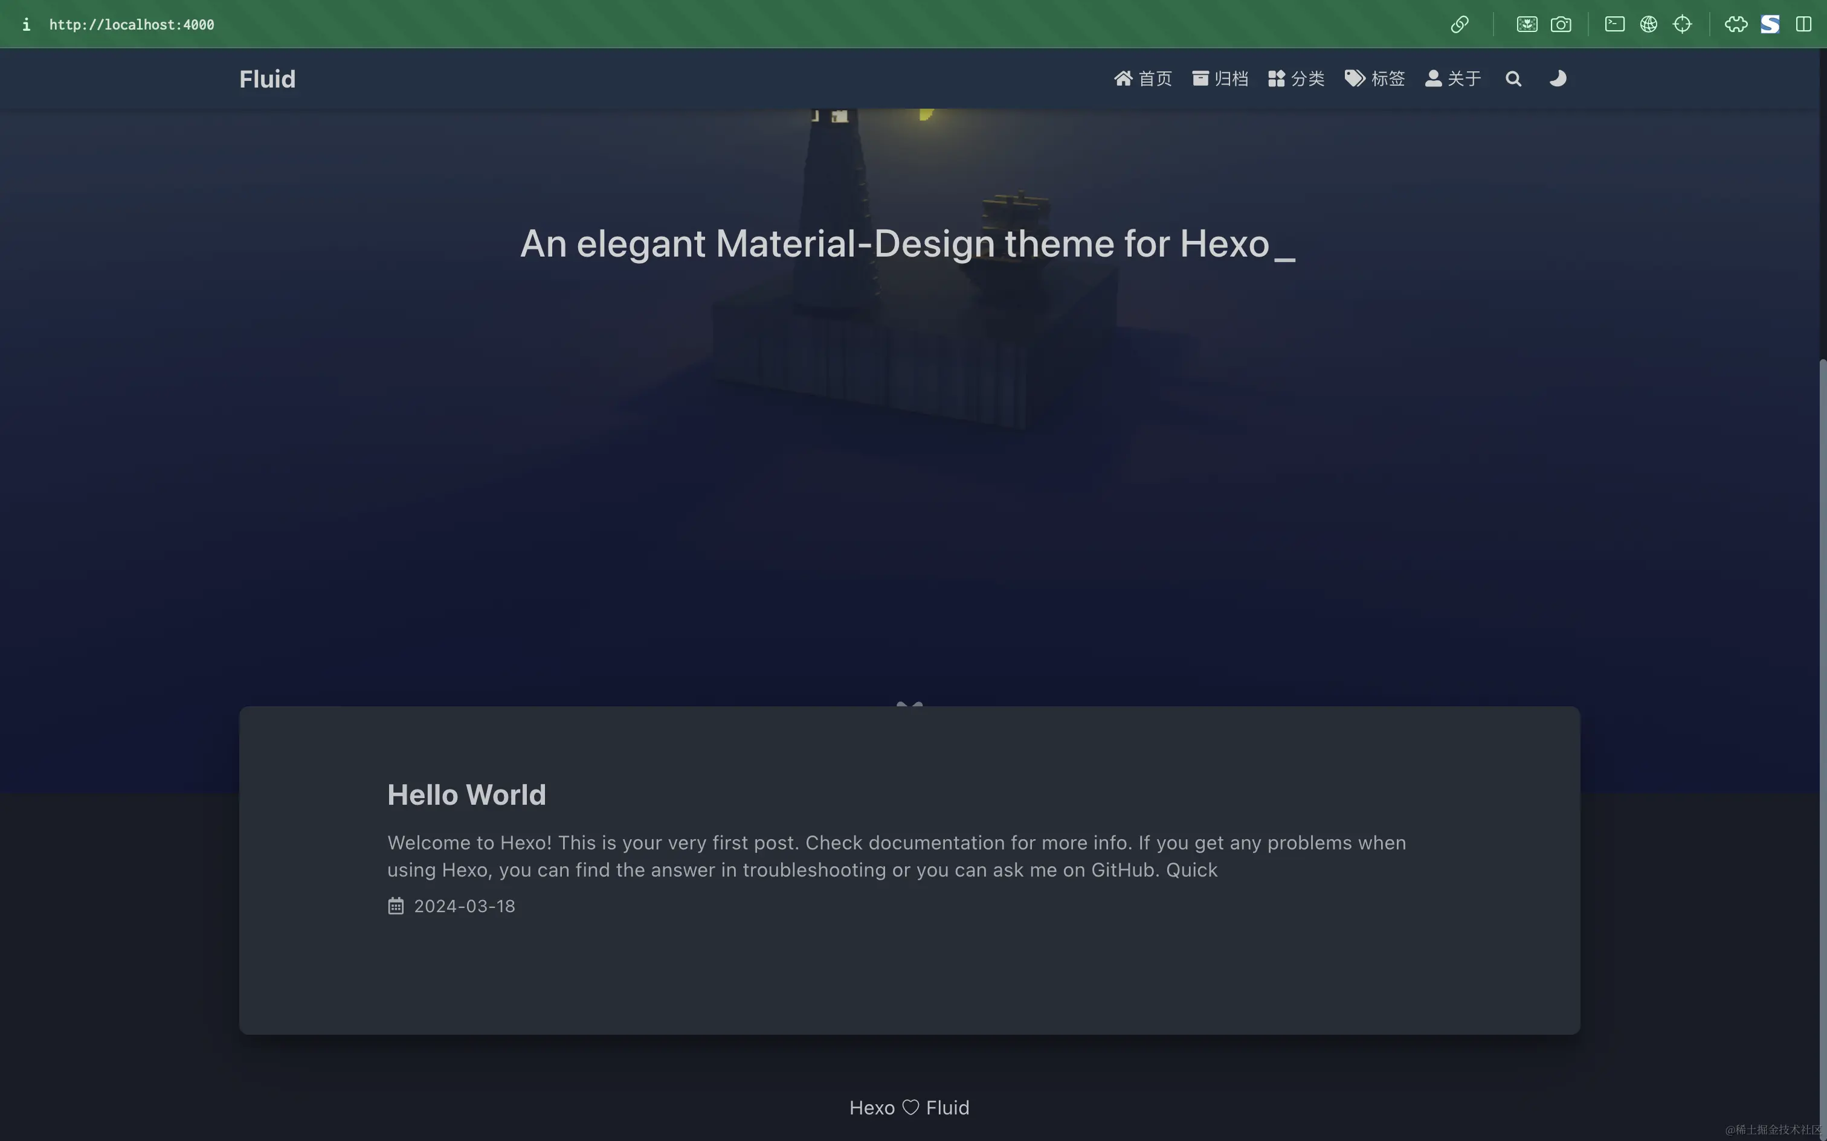Open the terminal console icon

click(x=1614, y=24)
